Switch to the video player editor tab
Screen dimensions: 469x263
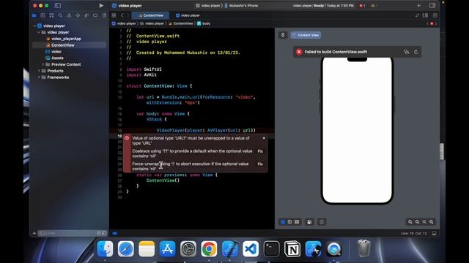click(188, 15)
